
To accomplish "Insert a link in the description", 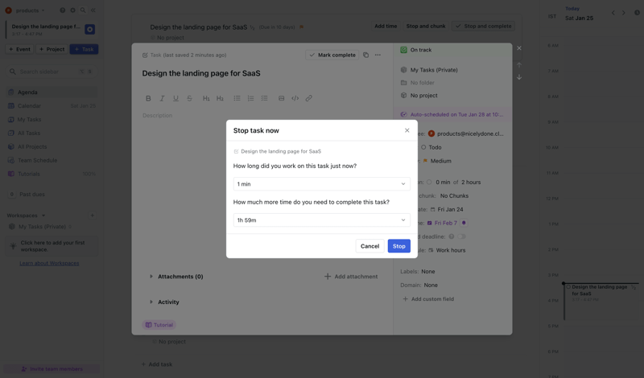I will tap(308, 98).
